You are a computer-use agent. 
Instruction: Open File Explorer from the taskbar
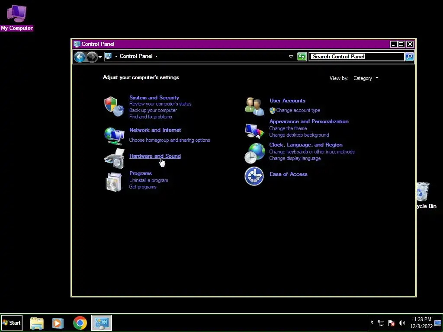[37, 323]
